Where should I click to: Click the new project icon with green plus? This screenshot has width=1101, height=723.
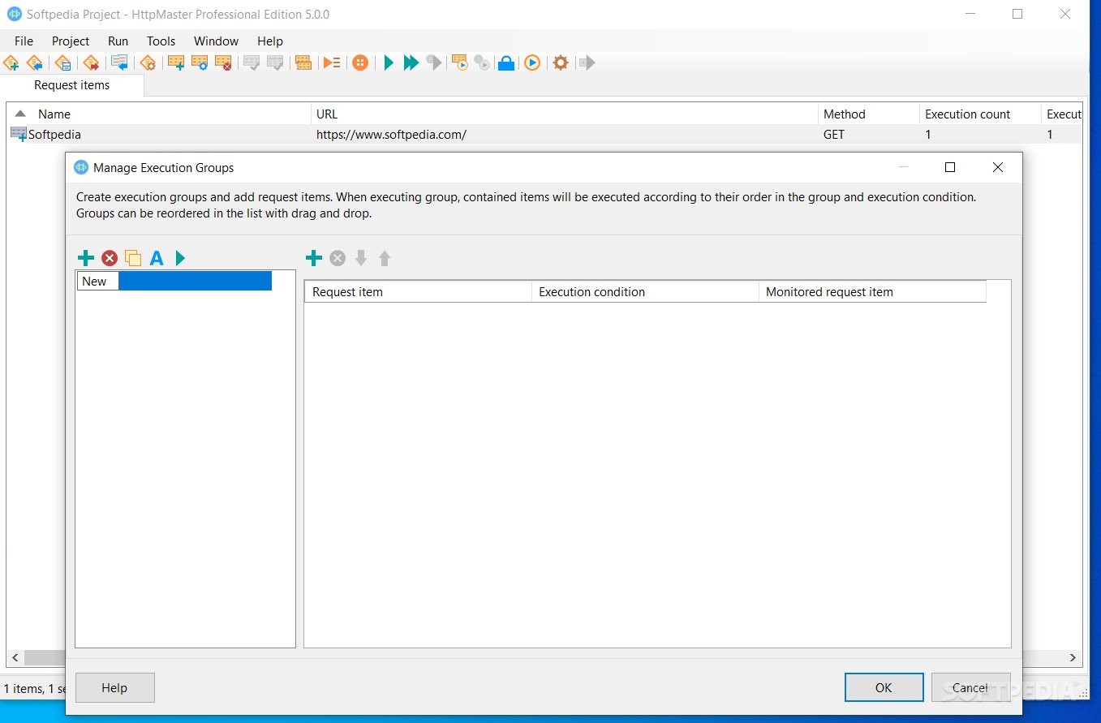[x=11, y=62]
